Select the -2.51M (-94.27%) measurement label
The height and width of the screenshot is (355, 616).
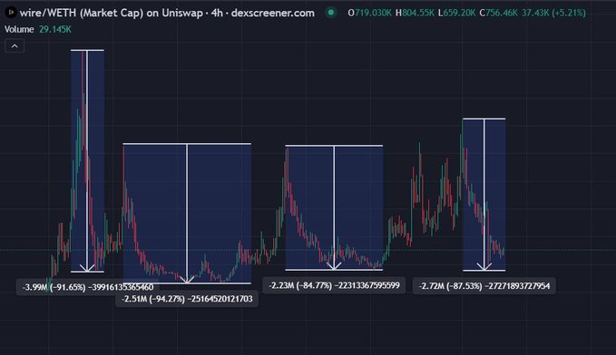(187, 299)
